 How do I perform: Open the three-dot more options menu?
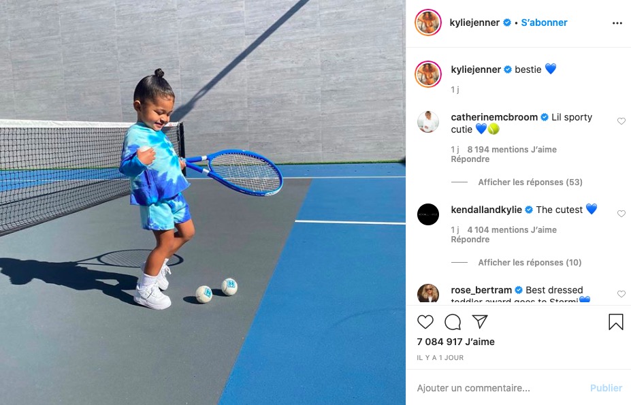point(617,23)
